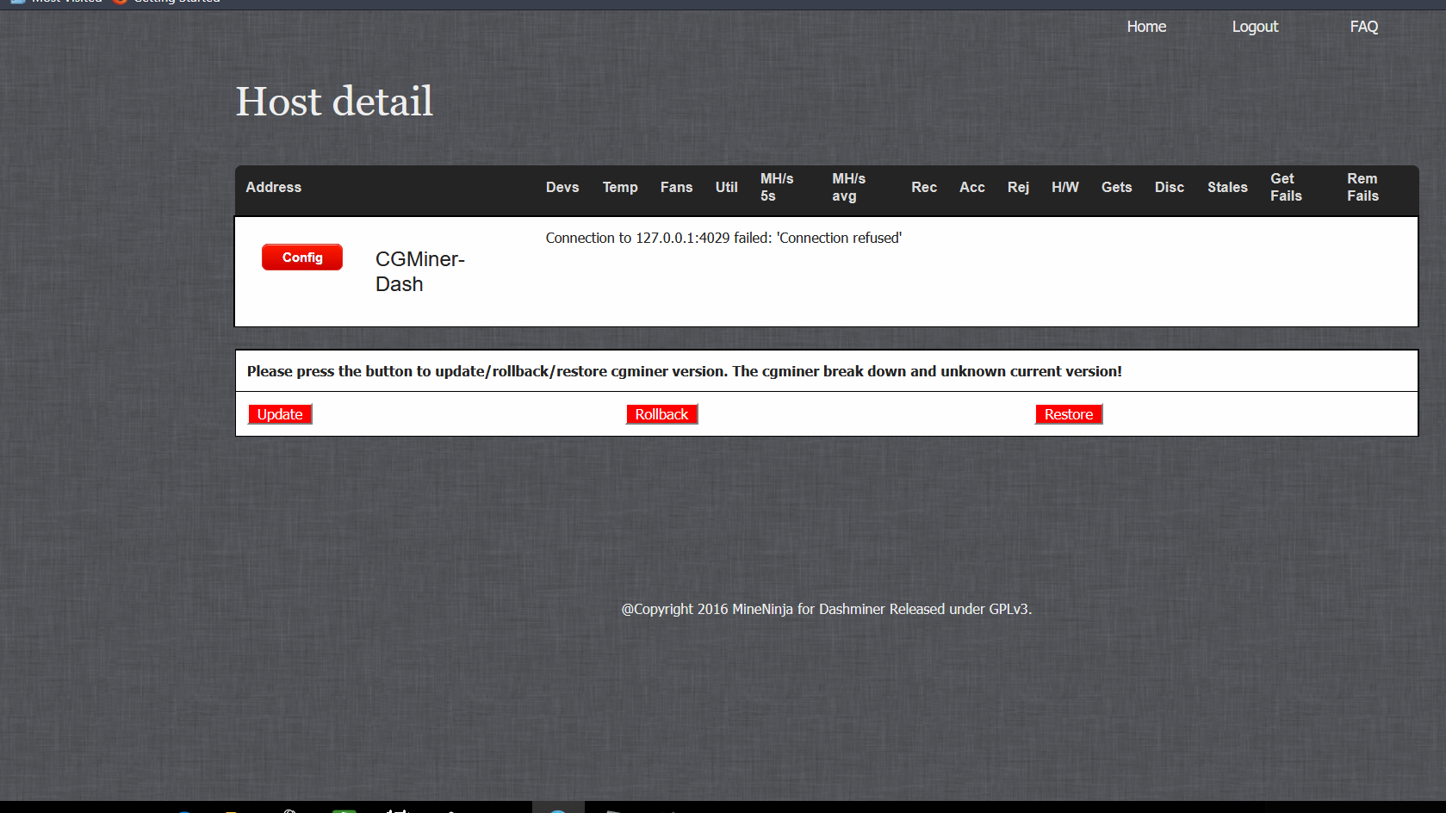The image size is (1446, 813).
Task: Click the H/W column header
Action: pos(1064,187)
